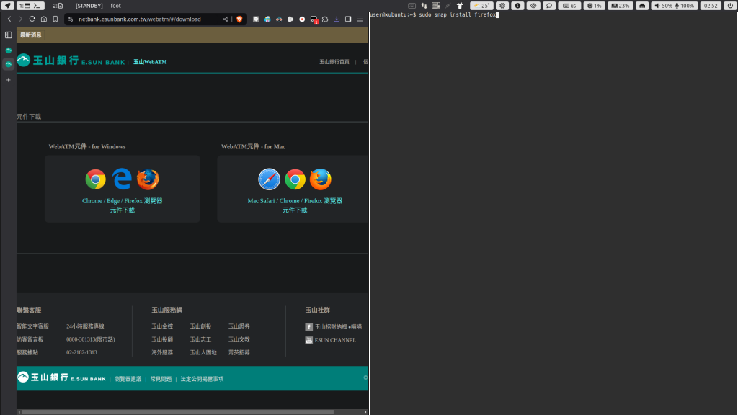The image size is (738, 415).
Task: Click the Firefox icon in the Windows card
Action: click(x=148, y=179)
